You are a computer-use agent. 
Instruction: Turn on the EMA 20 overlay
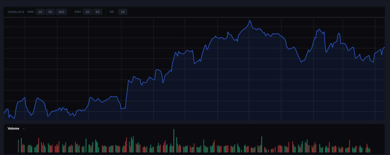[87, 12]
